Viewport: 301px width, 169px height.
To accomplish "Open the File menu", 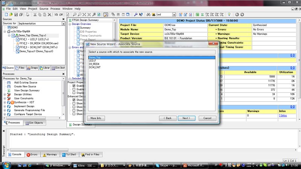I will pyautogui.click(x=8, y=9).
